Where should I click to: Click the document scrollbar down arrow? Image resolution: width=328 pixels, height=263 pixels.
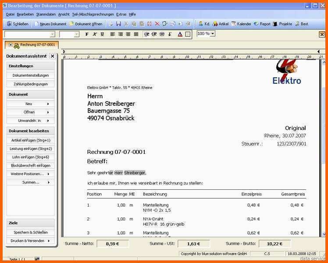pyautogui.click(x=324, y=234)
